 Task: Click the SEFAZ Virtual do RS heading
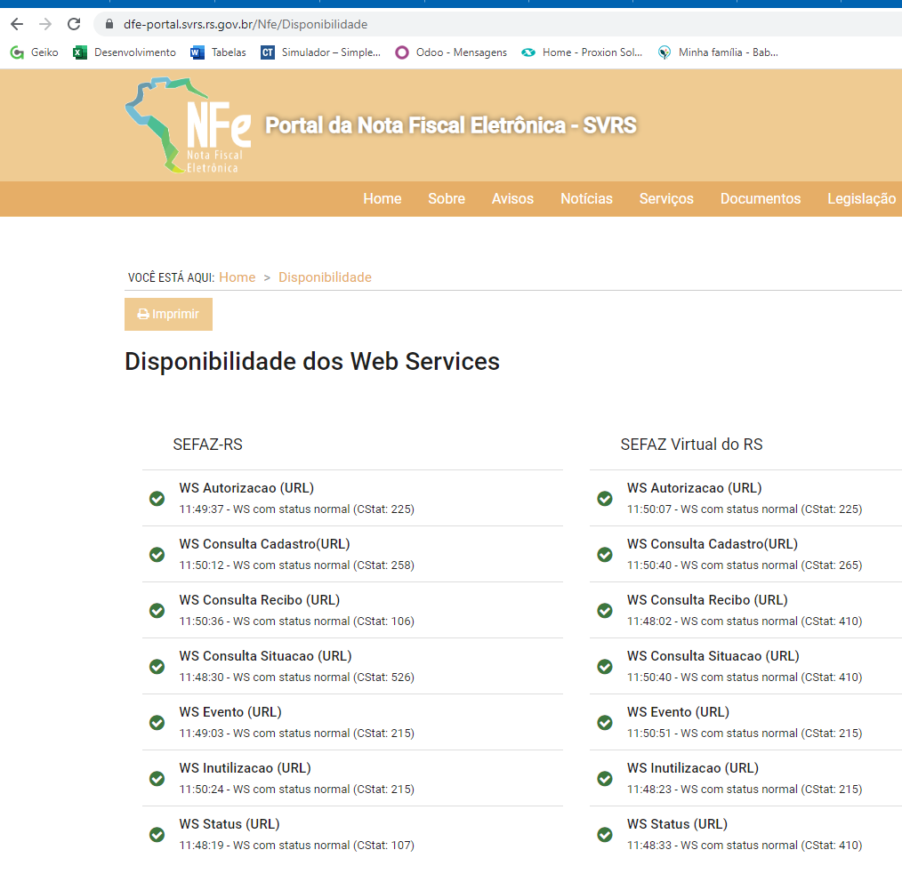tap(691, 445)
